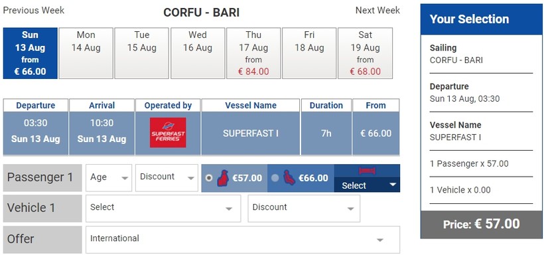Open the Passenger 1 Age dropdown
This screenshot has width=544, height=267.
point(109,177)
